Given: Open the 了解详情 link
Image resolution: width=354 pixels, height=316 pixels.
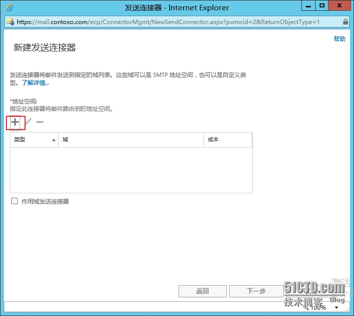Looking at the screenshot, I should tap(35, 83).
